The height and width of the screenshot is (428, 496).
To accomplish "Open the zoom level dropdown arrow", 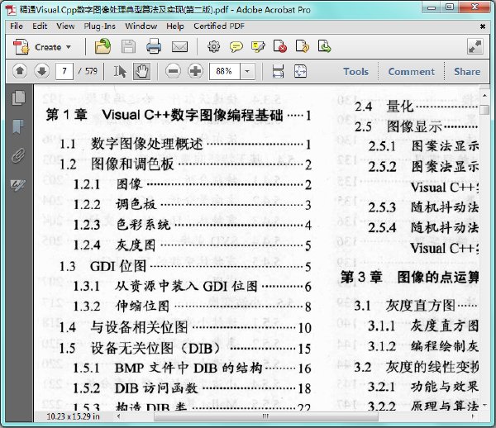I will [x=247, y=71].
